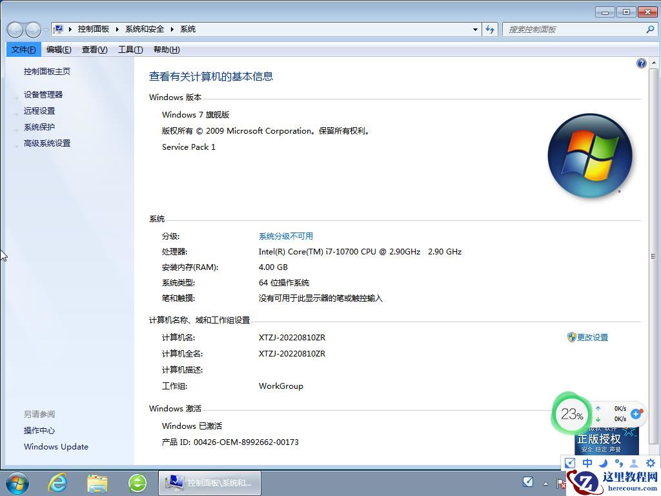Launch Internet Explorer from the taskbar

(x=57, y=482)
